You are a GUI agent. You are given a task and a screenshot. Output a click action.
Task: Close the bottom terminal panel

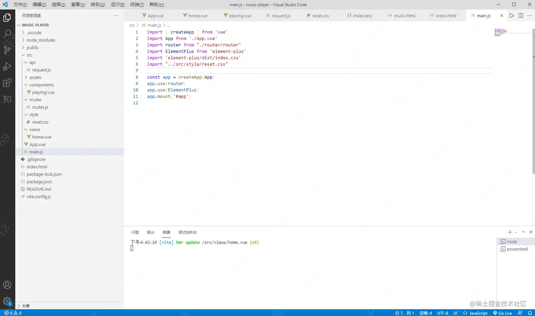point(531,232)
